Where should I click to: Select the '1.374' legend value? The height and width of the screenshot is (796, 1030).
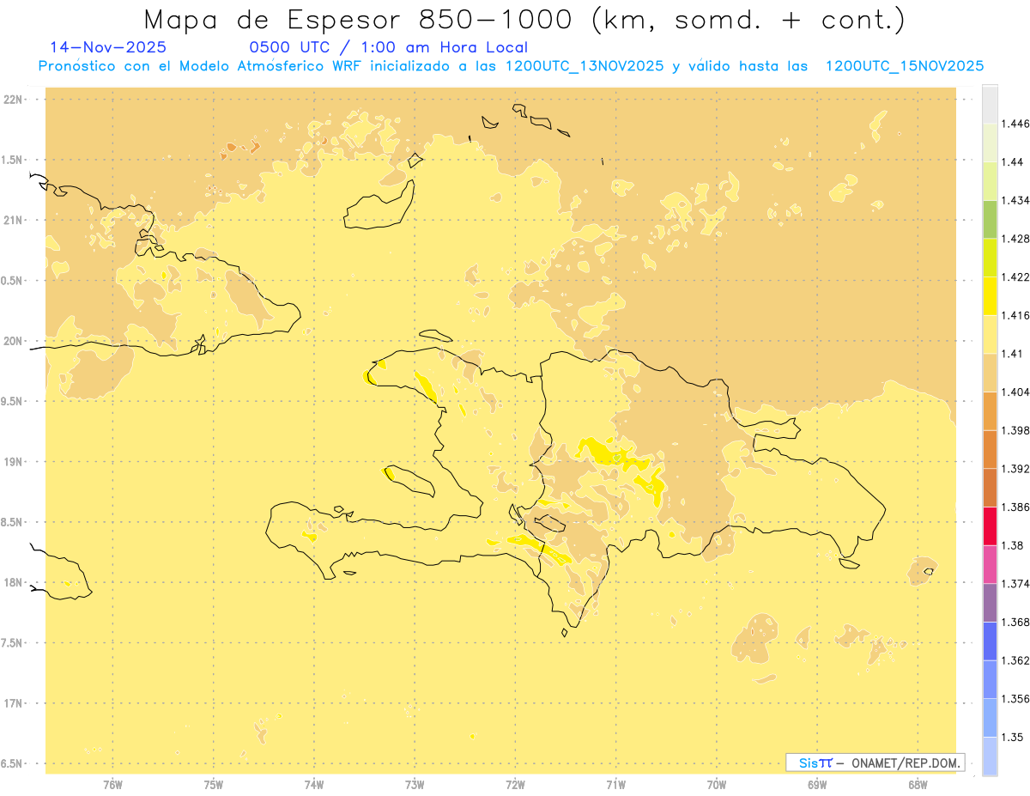click(x=1015, y=584)
